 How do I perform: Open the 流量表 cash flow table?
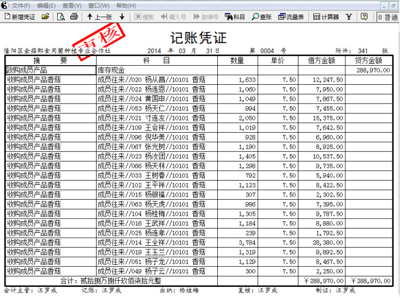pyautogui.click(x=292, y=16)
